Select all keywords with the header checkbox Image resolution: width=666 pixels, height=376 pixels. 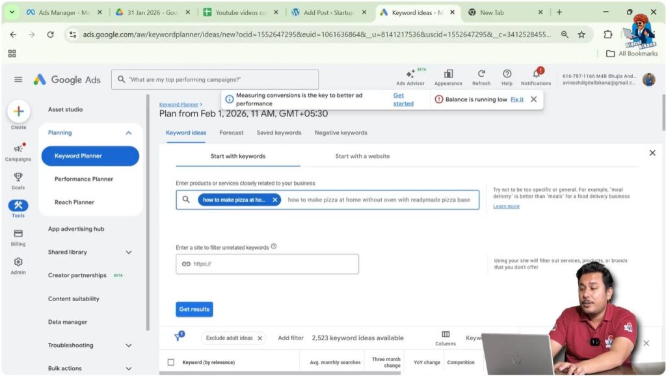pyautogui.click(x=172, y=362)
